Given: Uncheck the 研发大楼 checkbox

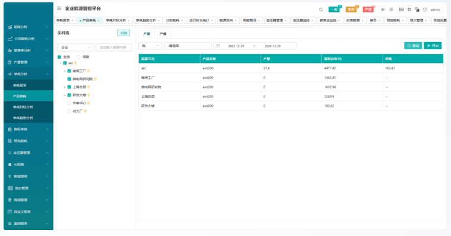Looking at the screenshot, I should pyautogui.click(x=69, y=95).
